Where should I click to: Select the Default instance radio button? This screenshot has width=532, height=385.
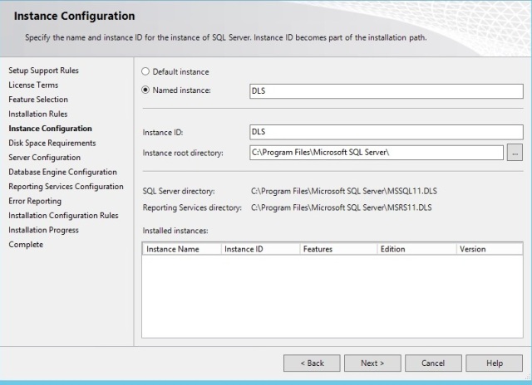(x=145, y=71)
